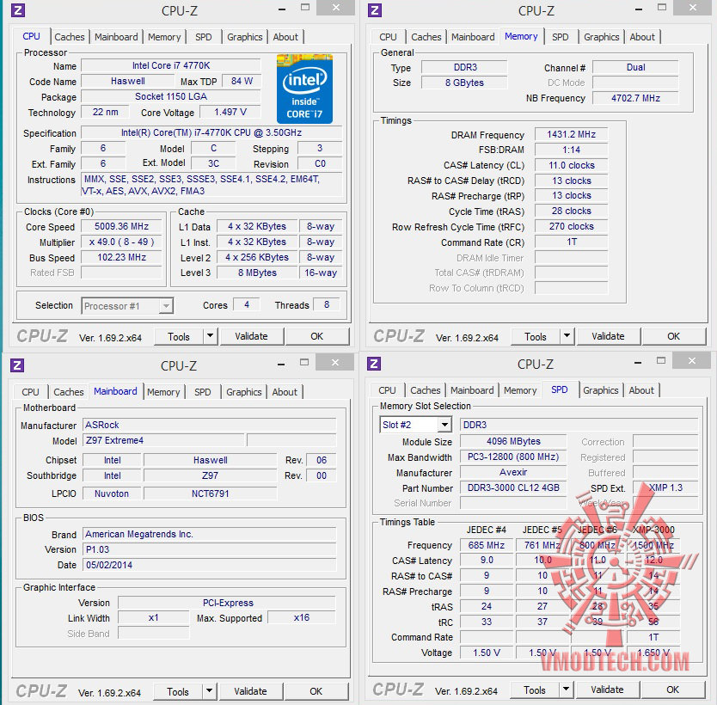Click the CPU-Z app icon in SPD window
Viewport: 717px width, 705px height.
(x=374, y=364)
